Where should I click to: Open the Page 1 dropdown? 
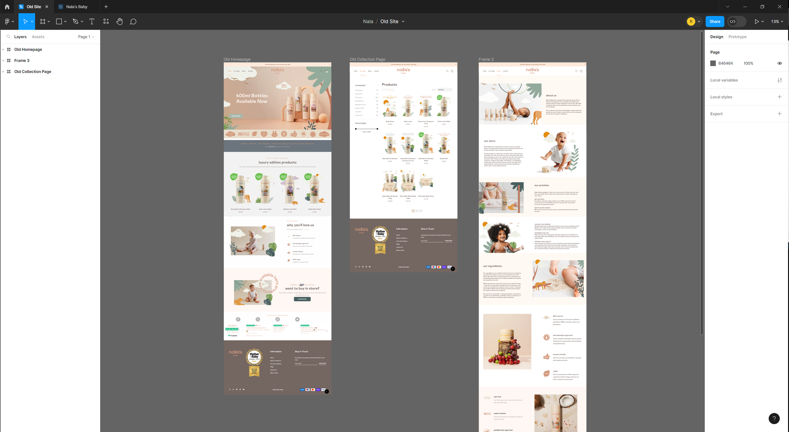click(x=86, y=37)
